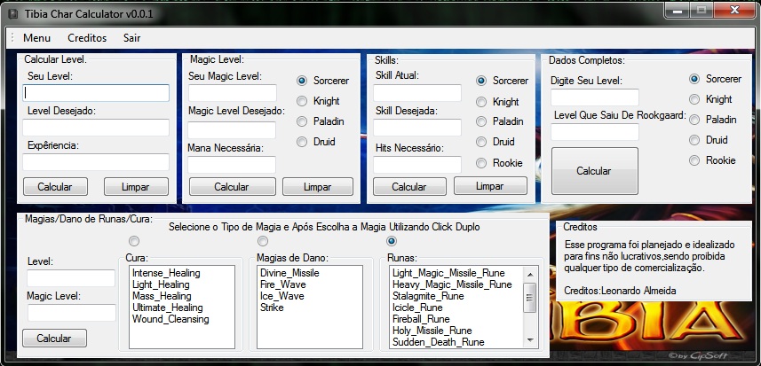Click the Runas list scrollbar thumb

tap(530, 297)
